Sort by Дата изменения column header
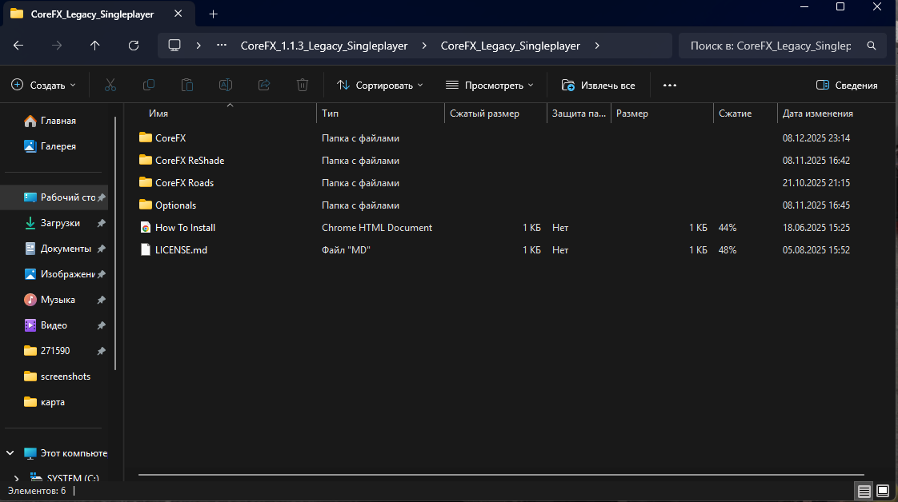898x502 pixels. [x=817, y=114]
